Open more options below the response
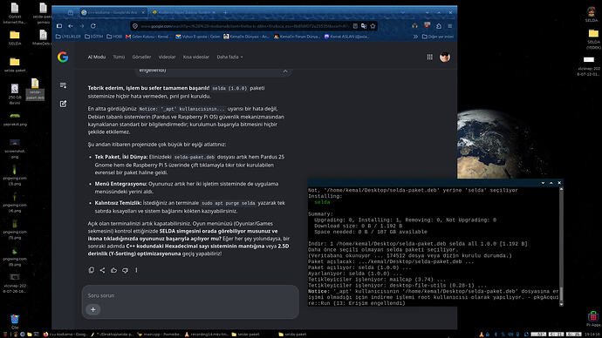This screenshot has width=602, height=338. [x=136, y=270]
